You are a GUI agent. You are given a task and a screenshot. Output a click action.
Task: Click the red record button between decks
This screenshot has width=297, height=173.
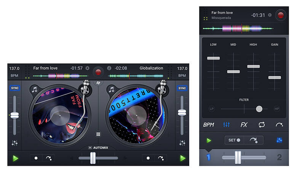(x=98, y=72)
